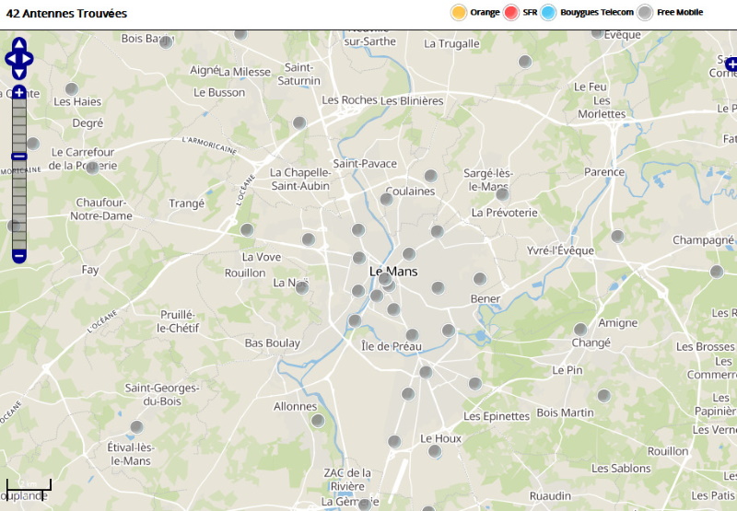Click the antenna marker near Allonnes

[318, 421]
